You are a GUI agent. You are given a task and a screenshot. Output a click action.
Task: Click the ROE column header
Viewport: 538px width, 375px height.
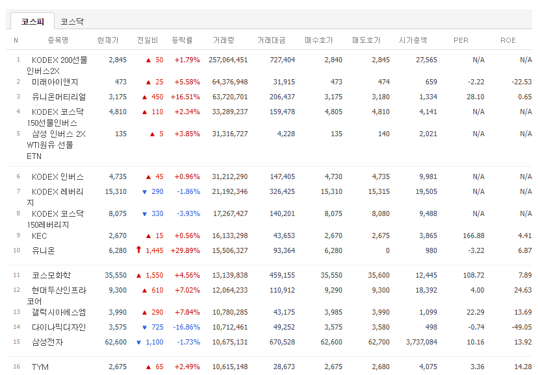coord(508,40)
